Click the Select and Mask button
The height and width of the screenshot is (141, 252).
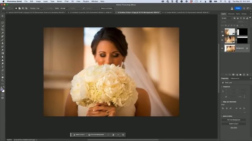107,8
